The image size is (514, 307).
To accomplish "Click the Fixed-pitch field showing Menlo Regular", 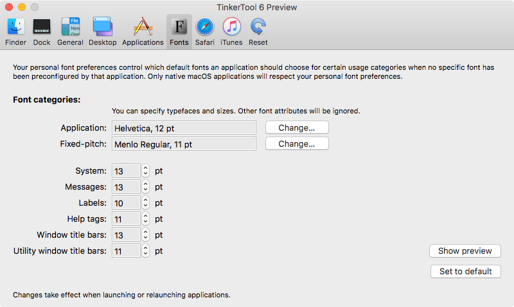I will (x=184, y=144).
